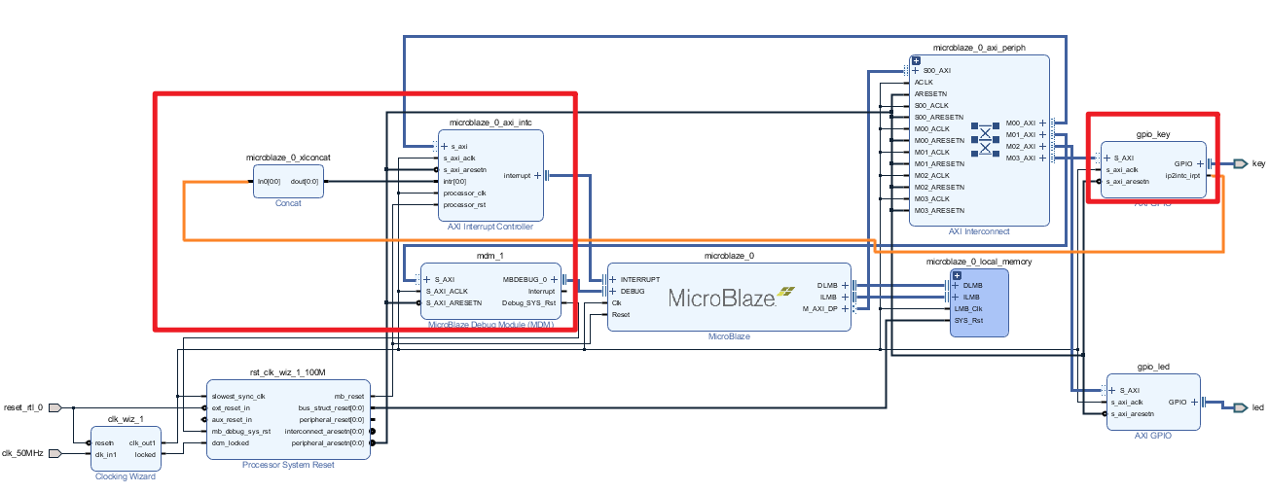Screen dimensions: 1269x493
Task: Select the microblaze_0 block title
Action: click(x=730, y=256)
